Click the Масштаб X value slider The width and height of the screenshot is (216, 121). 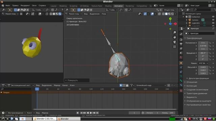(x=203, y=67)
